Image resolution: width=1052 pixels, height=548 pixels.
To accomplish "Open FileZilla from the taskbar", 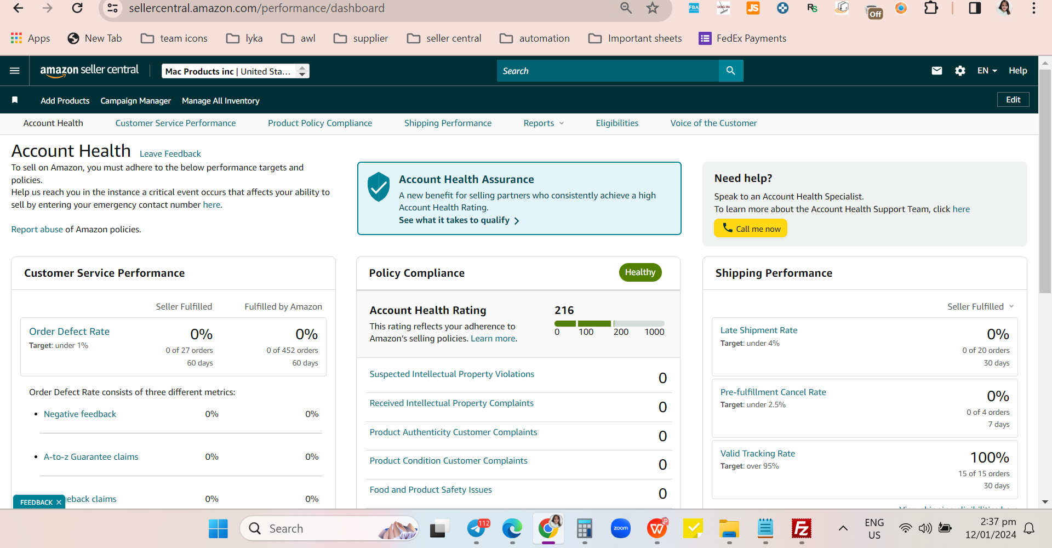I will click(x=801, y=529).
